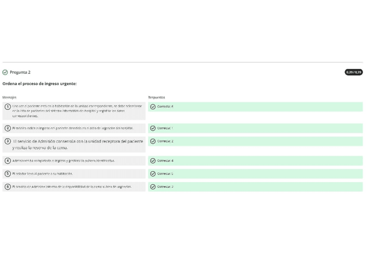This screenshot has height=258, width=366.
Task: Click the check icon next to Correcta: 6
Action: pyautogui.click(x=153, y=107)
